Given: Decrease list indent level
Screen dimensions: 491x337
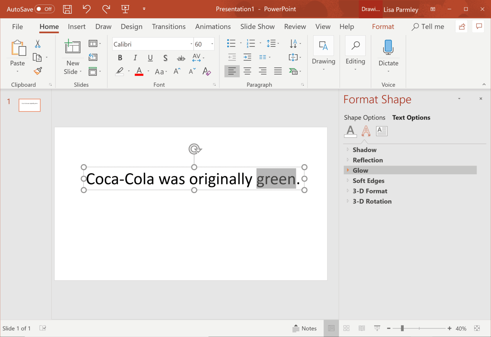Looking at the screenshot, I should (x=232, y=57).
